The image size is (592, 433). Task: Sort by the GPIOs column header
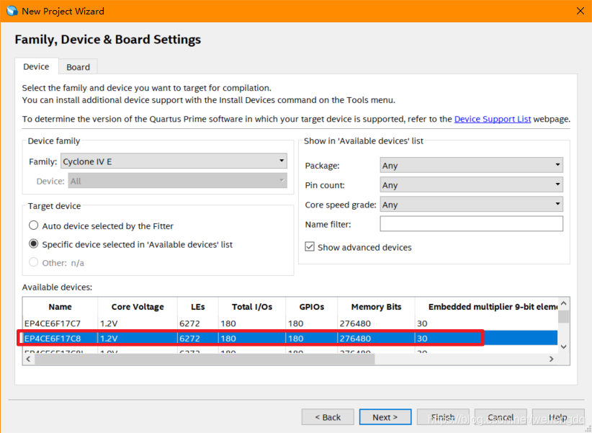[311, 307]
